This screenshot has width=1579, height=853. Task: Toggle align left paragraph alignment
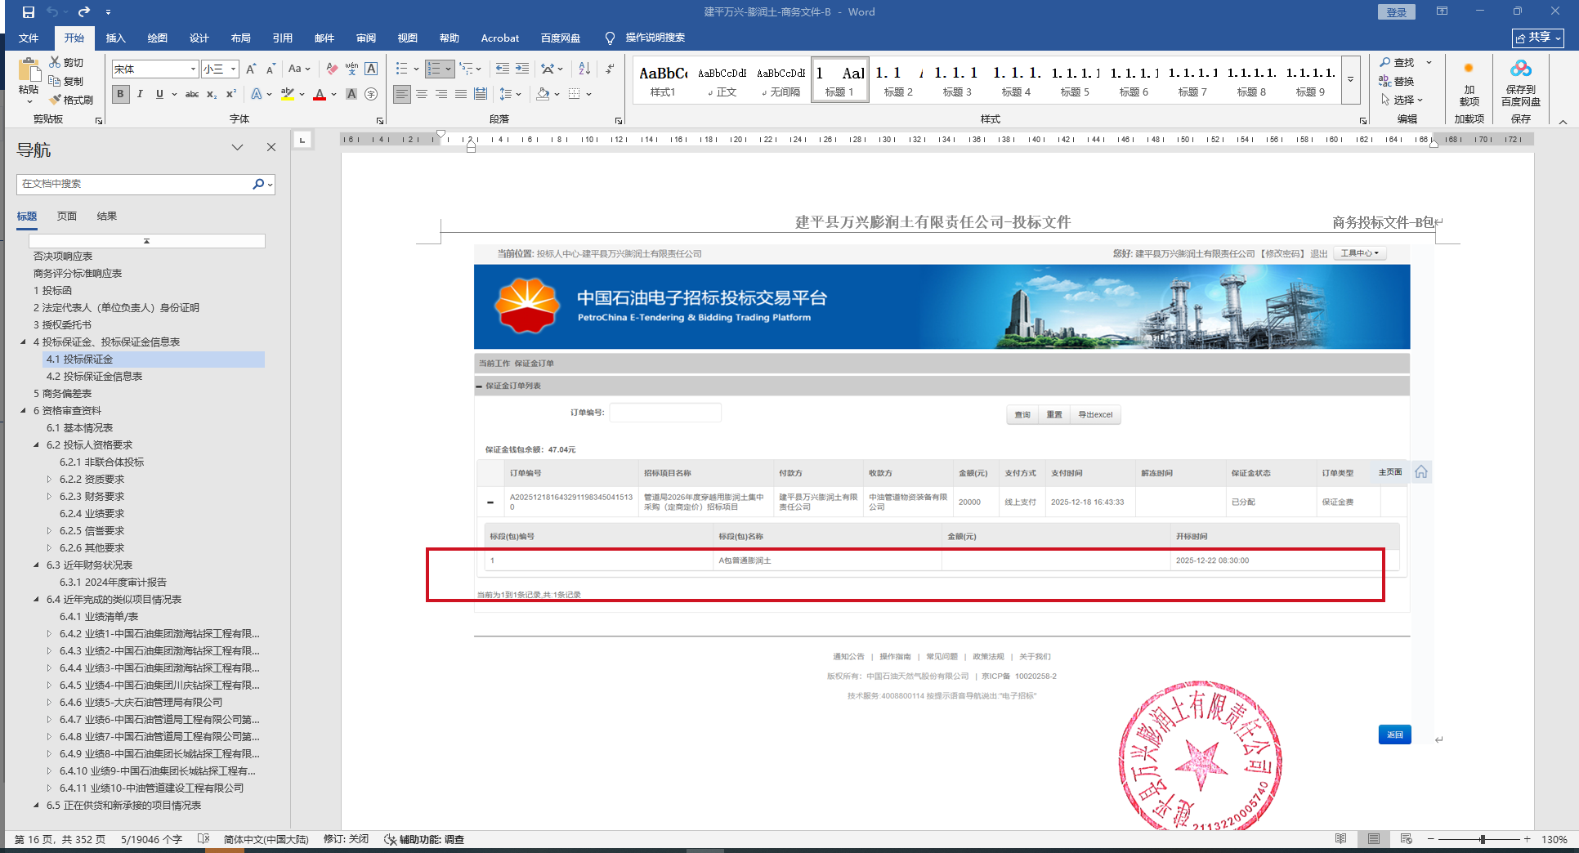[x=401, y=94]
